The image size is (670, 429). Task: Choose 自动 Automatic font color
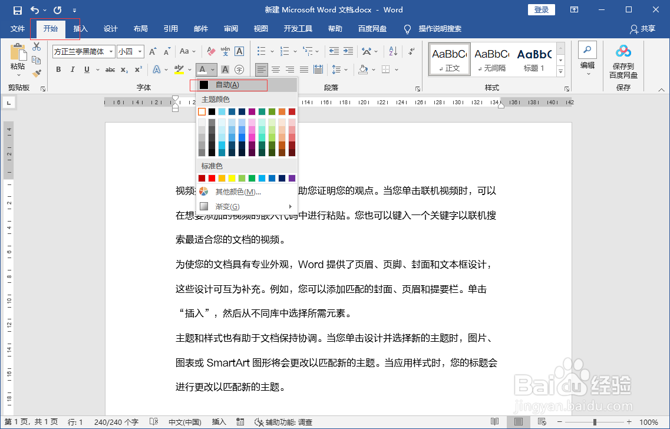coord(246,85)
